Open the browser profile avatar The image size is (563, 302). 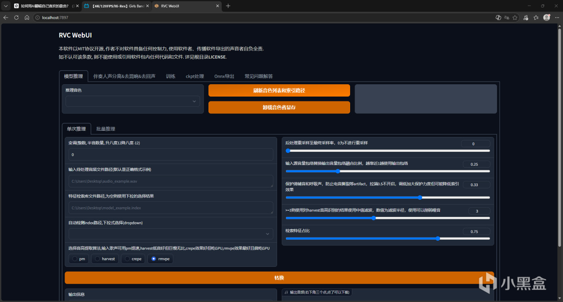click(546, 18)
